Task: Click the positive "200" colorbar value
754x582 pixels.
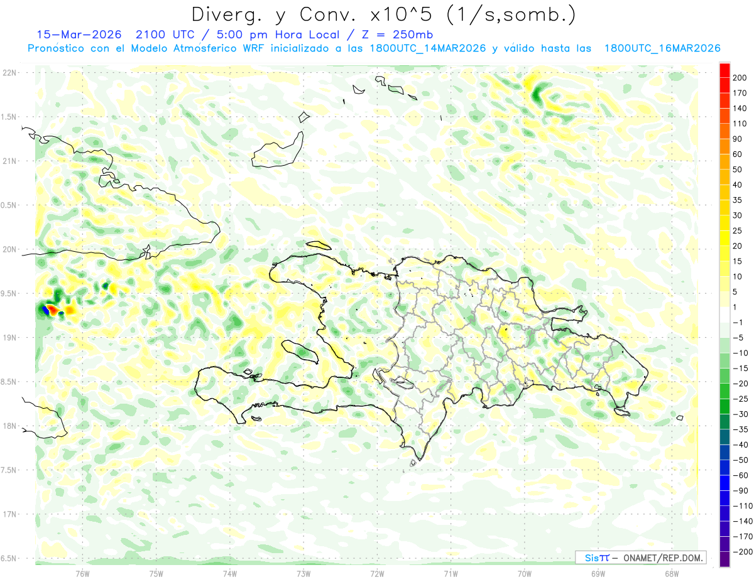Action: click(x=740, y=78)
